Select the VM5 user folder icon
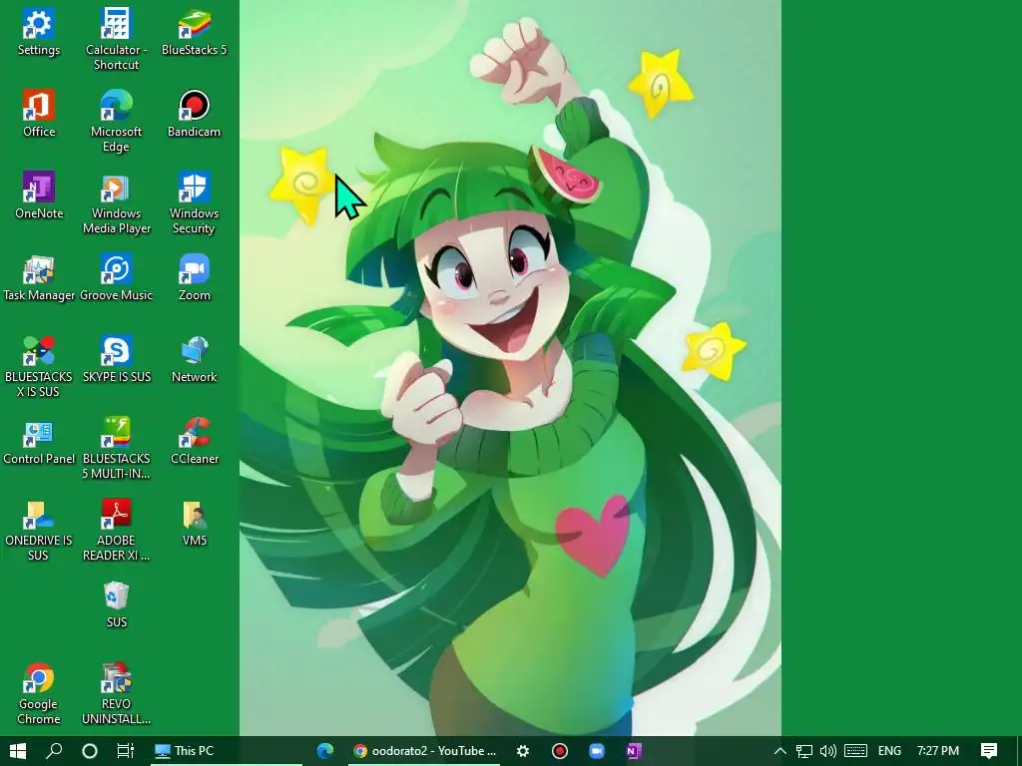The height and width of the screenshot is (766, 1022). pyautogui.click(x=194, y=524)
